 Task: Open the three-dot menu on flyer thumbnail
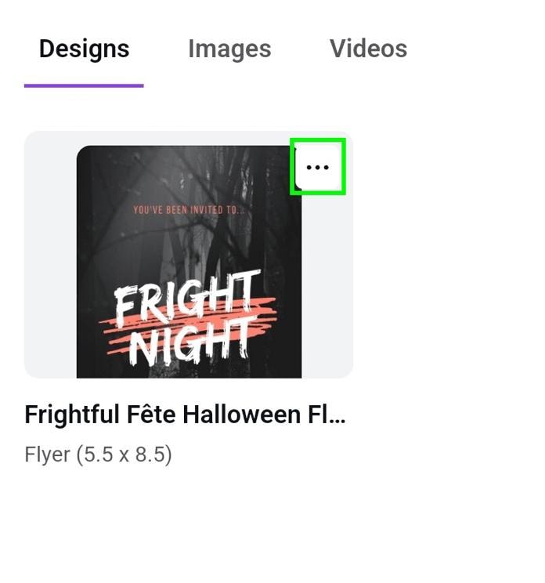[x=318, y=167]
